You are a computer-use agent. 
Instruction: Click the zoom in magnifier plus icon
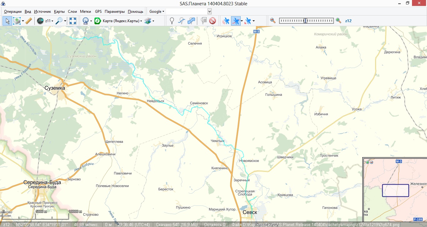pos(338,21)
